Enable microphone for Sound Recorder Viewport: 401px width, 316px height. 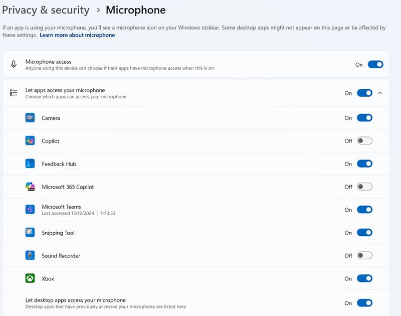pyautogui.click(x=364, y=256)
